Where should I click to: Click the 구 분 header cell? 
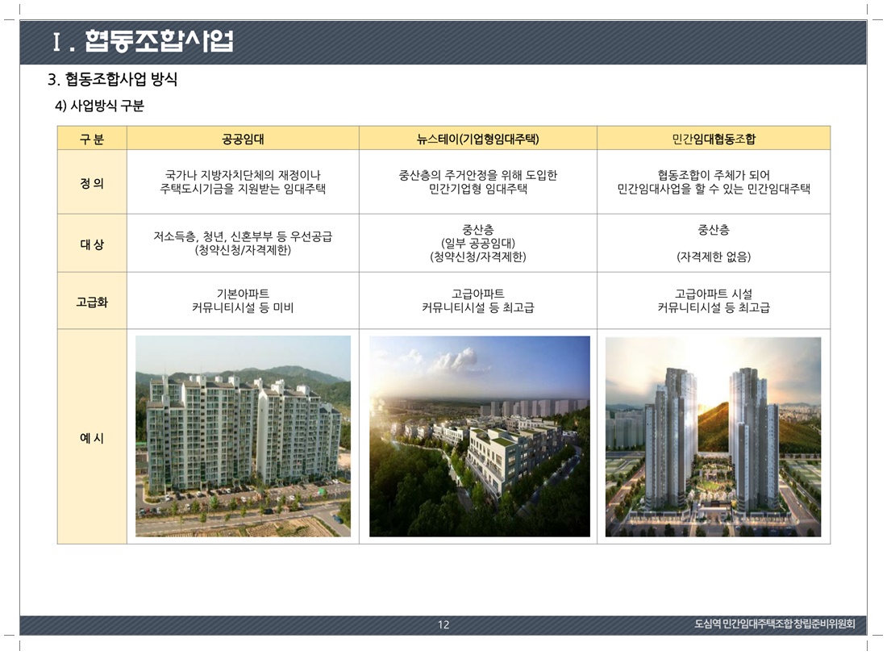point(92,139)
